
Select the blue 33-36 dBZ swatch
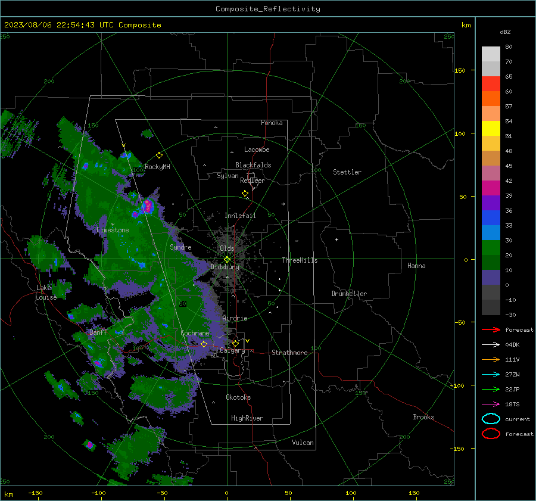click(x=491, y=218)
